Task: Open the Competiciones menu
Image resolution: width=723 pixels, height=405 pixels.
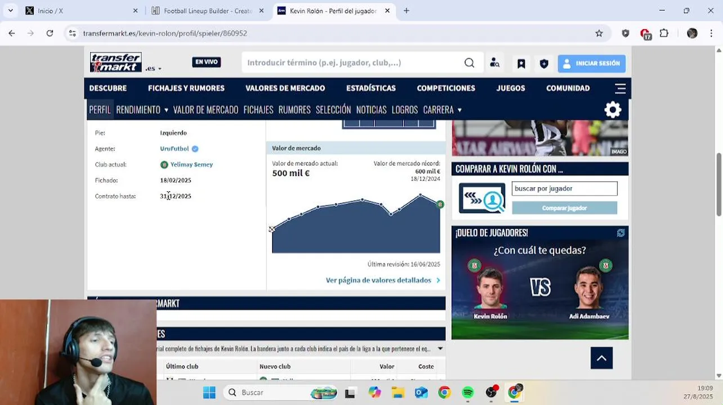Action: click(445, 88)
